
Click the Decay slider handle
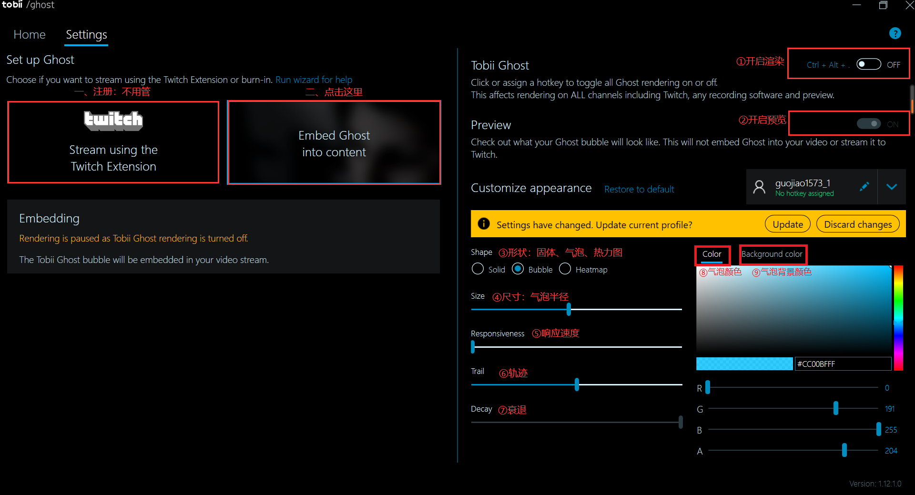(x=681, y=422)
